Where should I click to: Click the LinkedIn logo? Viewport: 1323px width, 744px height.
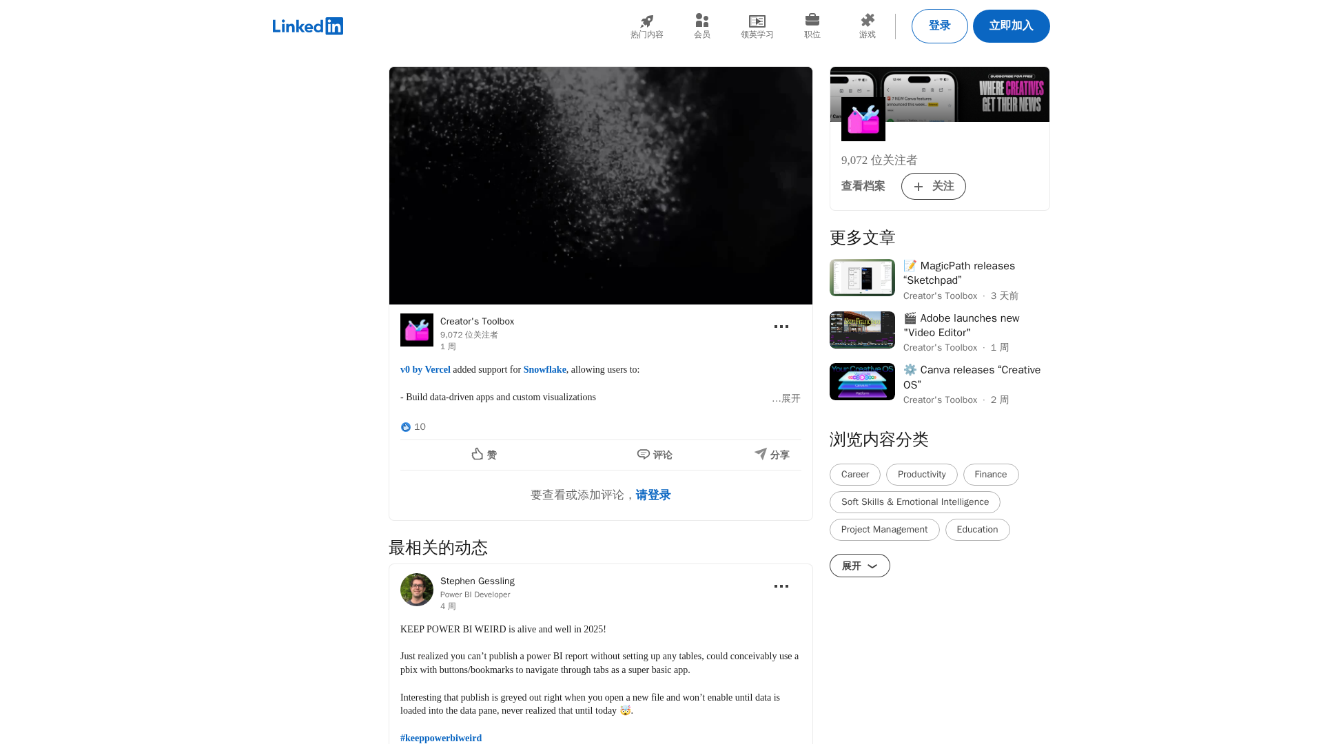307,26
